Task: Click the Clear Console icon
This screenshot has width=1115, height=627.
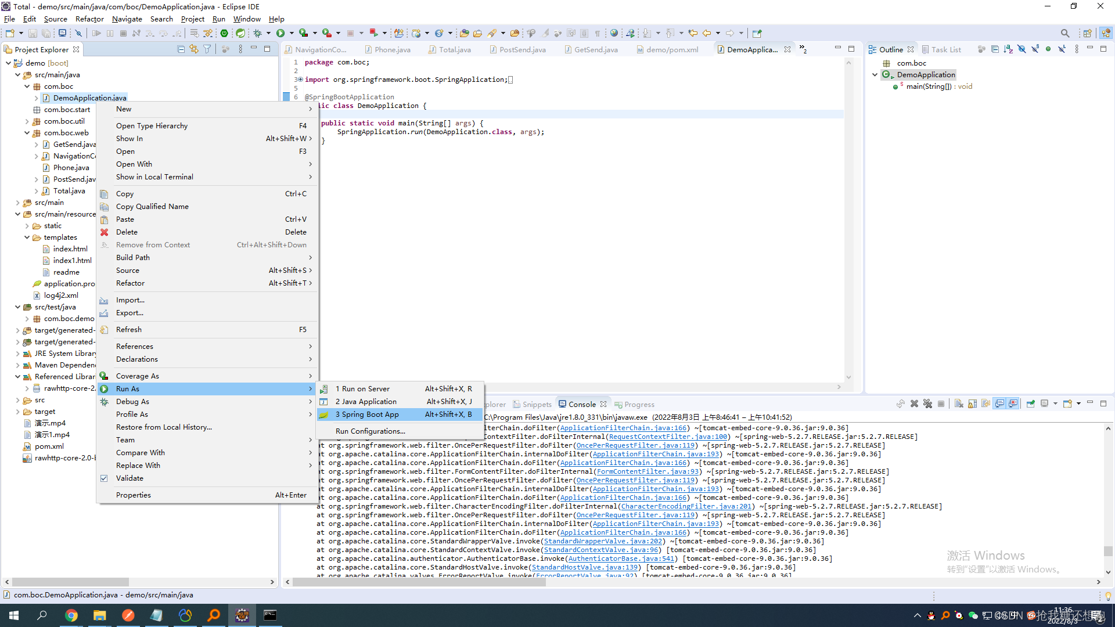Action: click(x=959, y=404)
